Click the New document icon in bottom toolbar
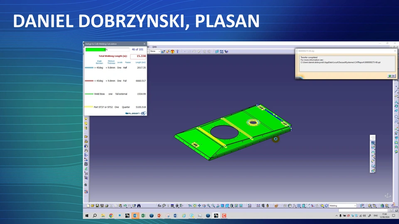This screenshot has height=224, width=399. point(88,206)
